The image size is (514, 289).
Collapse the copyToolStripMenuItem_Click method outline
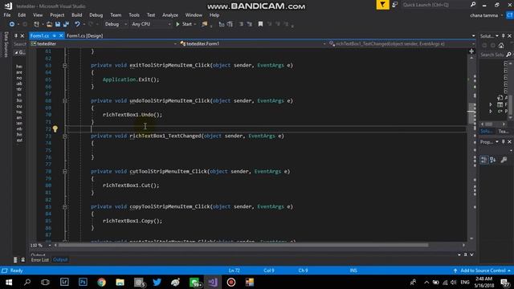65,207
